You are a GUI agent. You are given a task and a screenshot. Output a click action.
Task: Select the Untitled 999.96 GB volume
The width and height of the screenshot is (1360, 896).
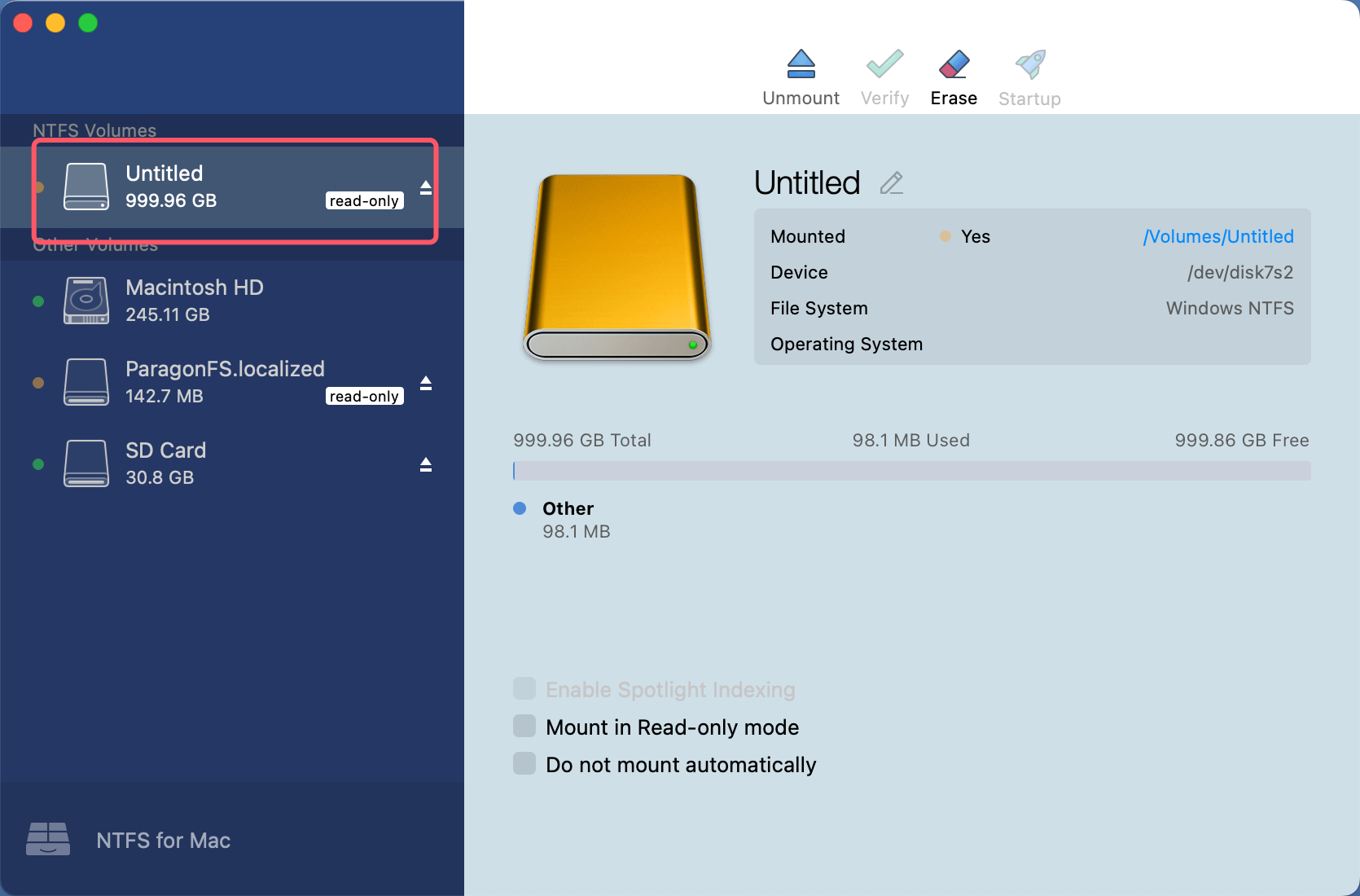pyautogui.click(x=171, y=187)
